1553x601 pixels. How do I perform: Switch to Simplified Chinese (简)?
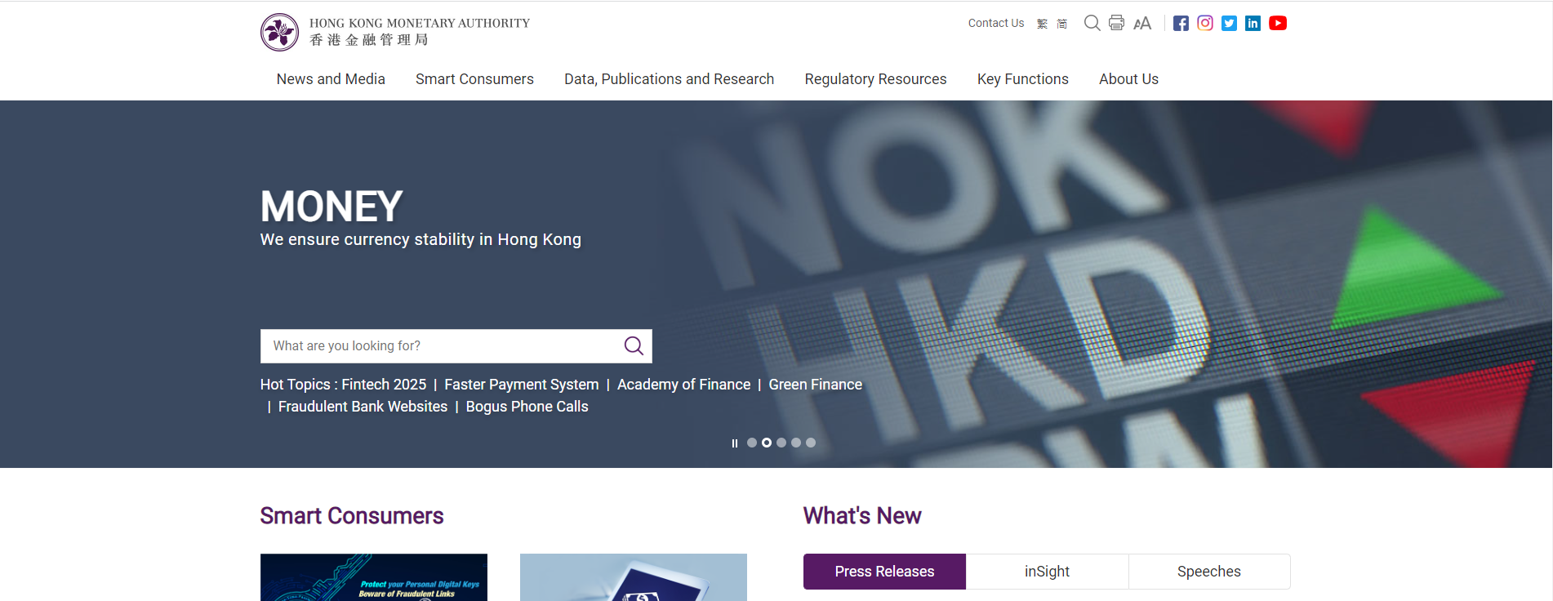1061,24
